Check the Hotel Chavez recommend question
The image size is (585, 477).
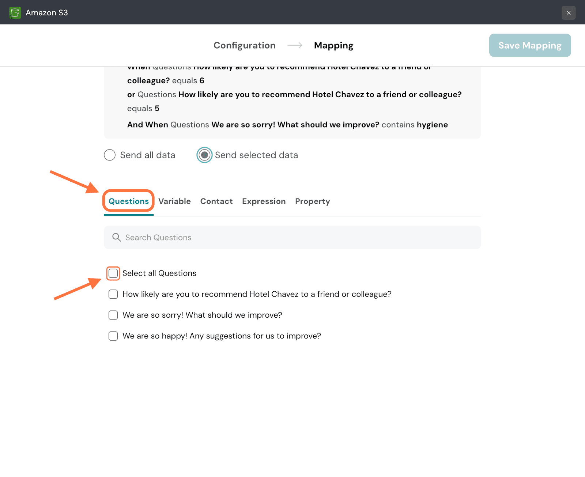(113, 294)
